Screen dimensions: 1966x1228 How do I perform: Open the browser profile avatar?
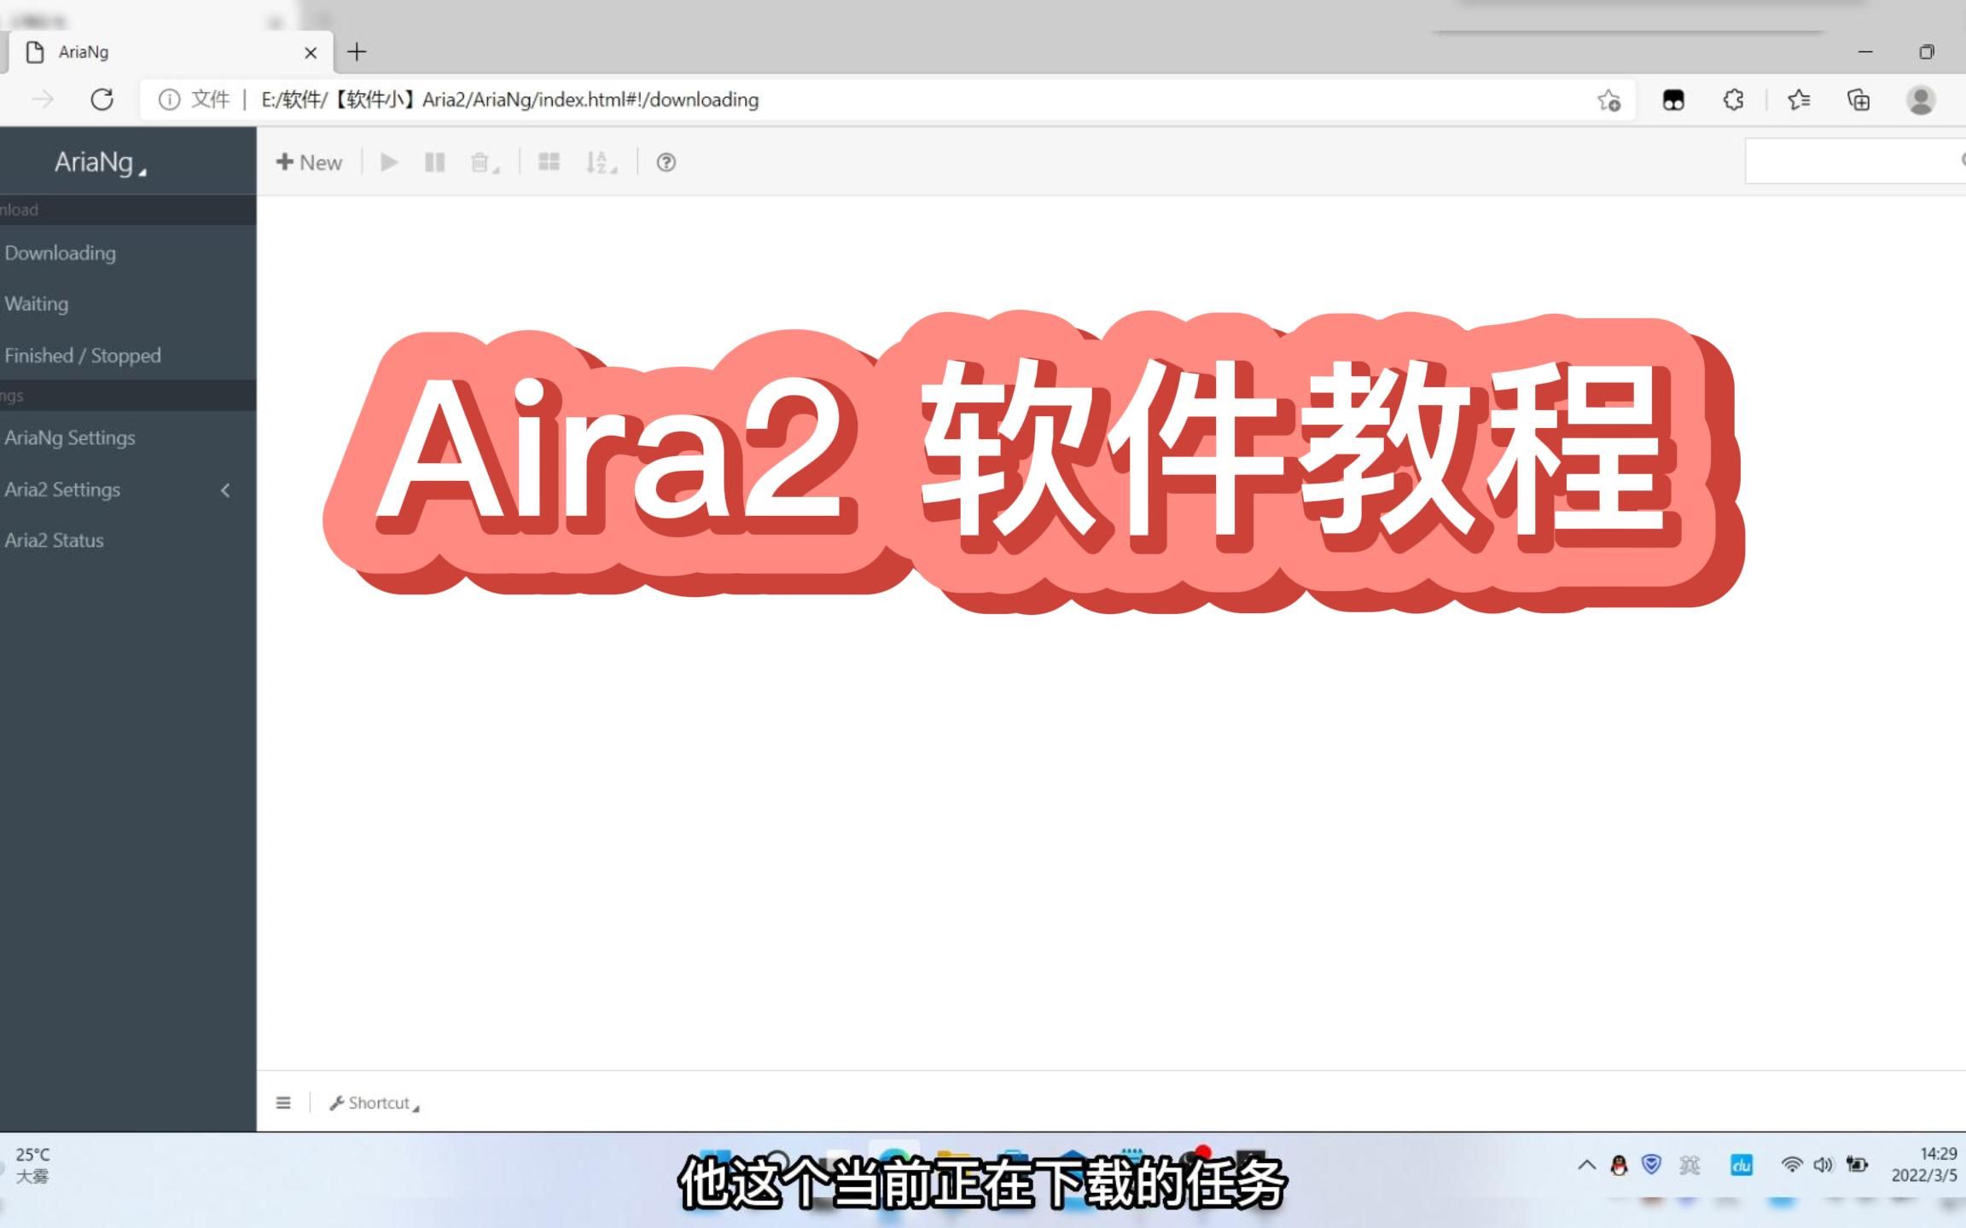[x=1921, y=100]
